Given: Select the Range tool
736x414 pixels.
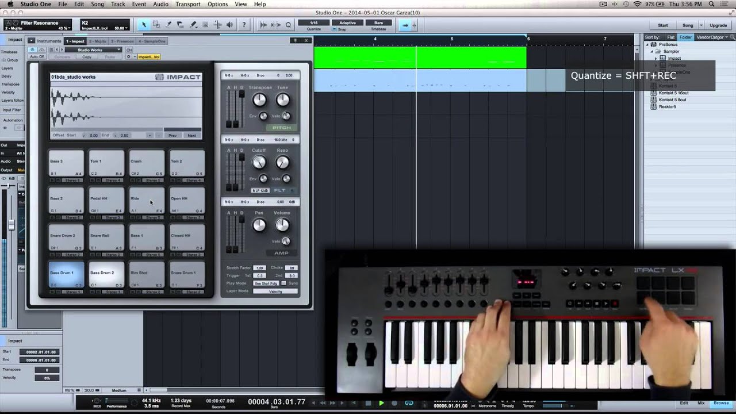Looking at the screenshot, I should point(156,25).
